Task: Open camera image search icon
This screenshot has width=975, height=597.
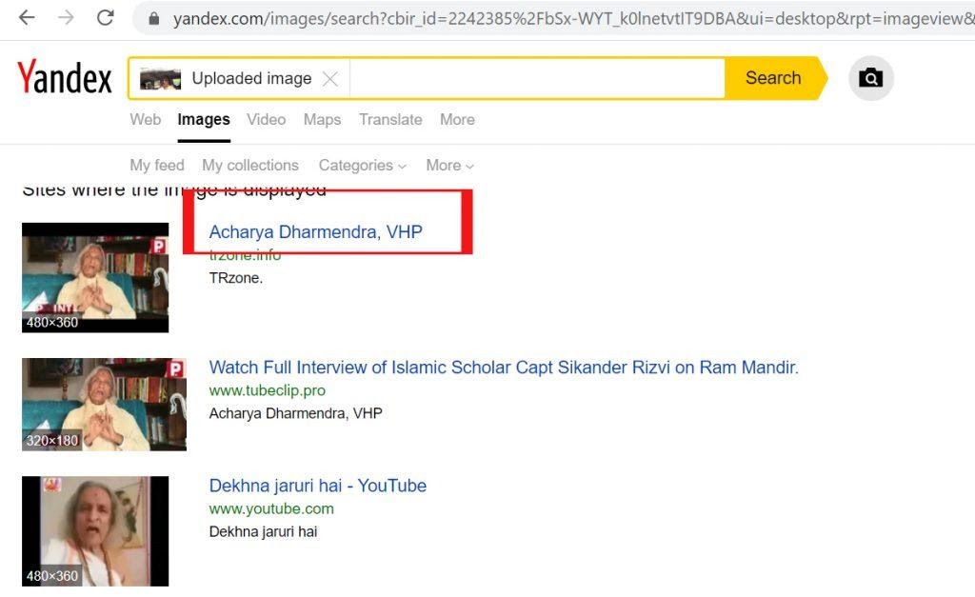Action: (x=870, y=78)
